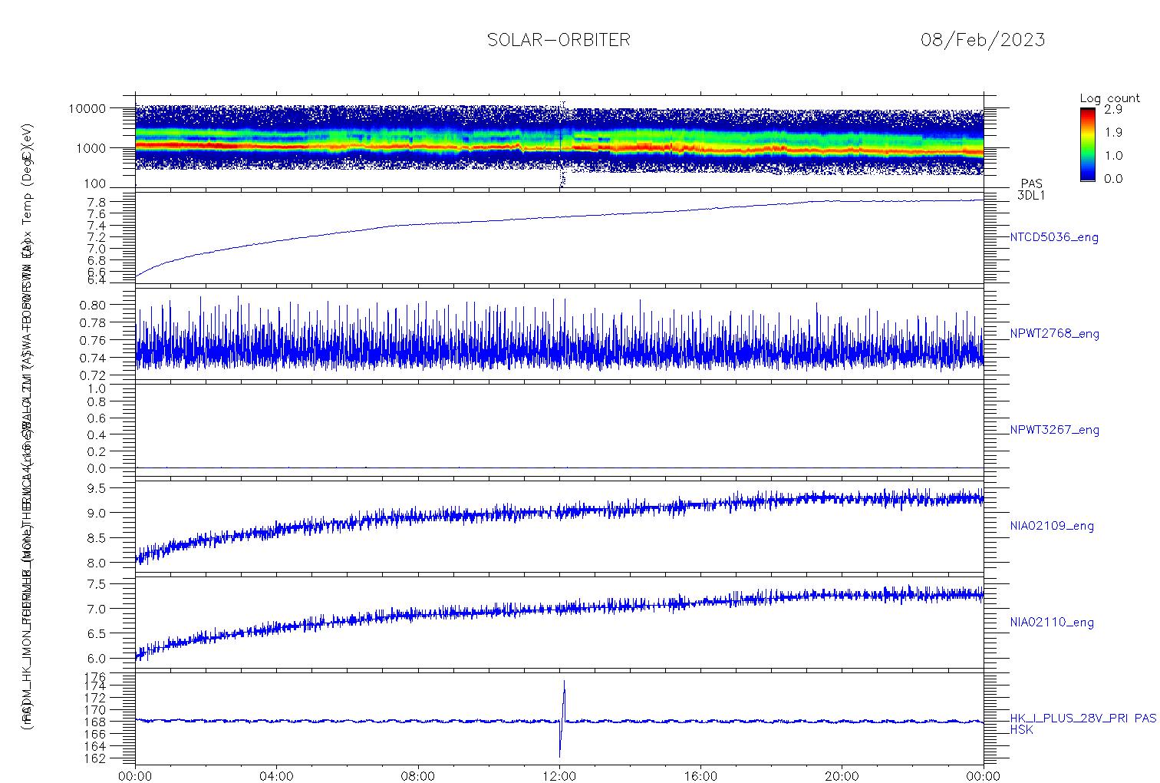1160x783 pixels.
Task: Click the 2.9 color bar label
Action: coord(1112,110)
